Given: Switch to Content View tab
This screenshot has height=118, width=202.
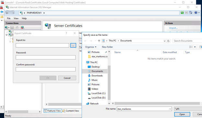Looking at the screenshot, I should [71, 111].
